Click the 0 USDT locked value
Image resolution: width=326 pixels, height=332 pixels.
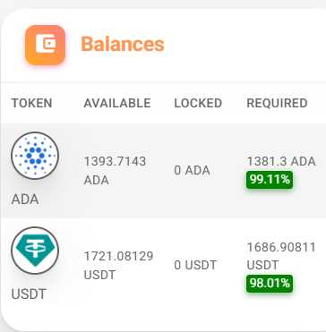coord(195,266)
